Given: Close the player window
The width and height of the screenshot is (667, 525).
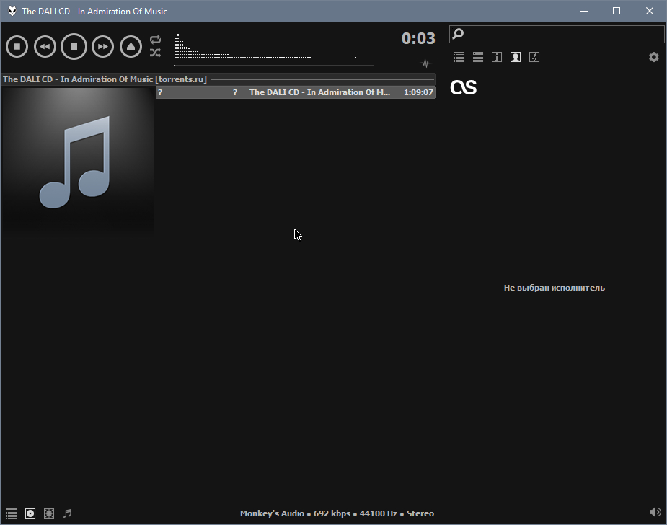Looking at the screenshot, I should coord(650,11).
